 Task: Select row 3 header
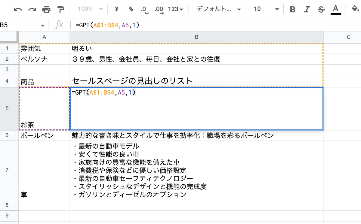coord(9,70)
